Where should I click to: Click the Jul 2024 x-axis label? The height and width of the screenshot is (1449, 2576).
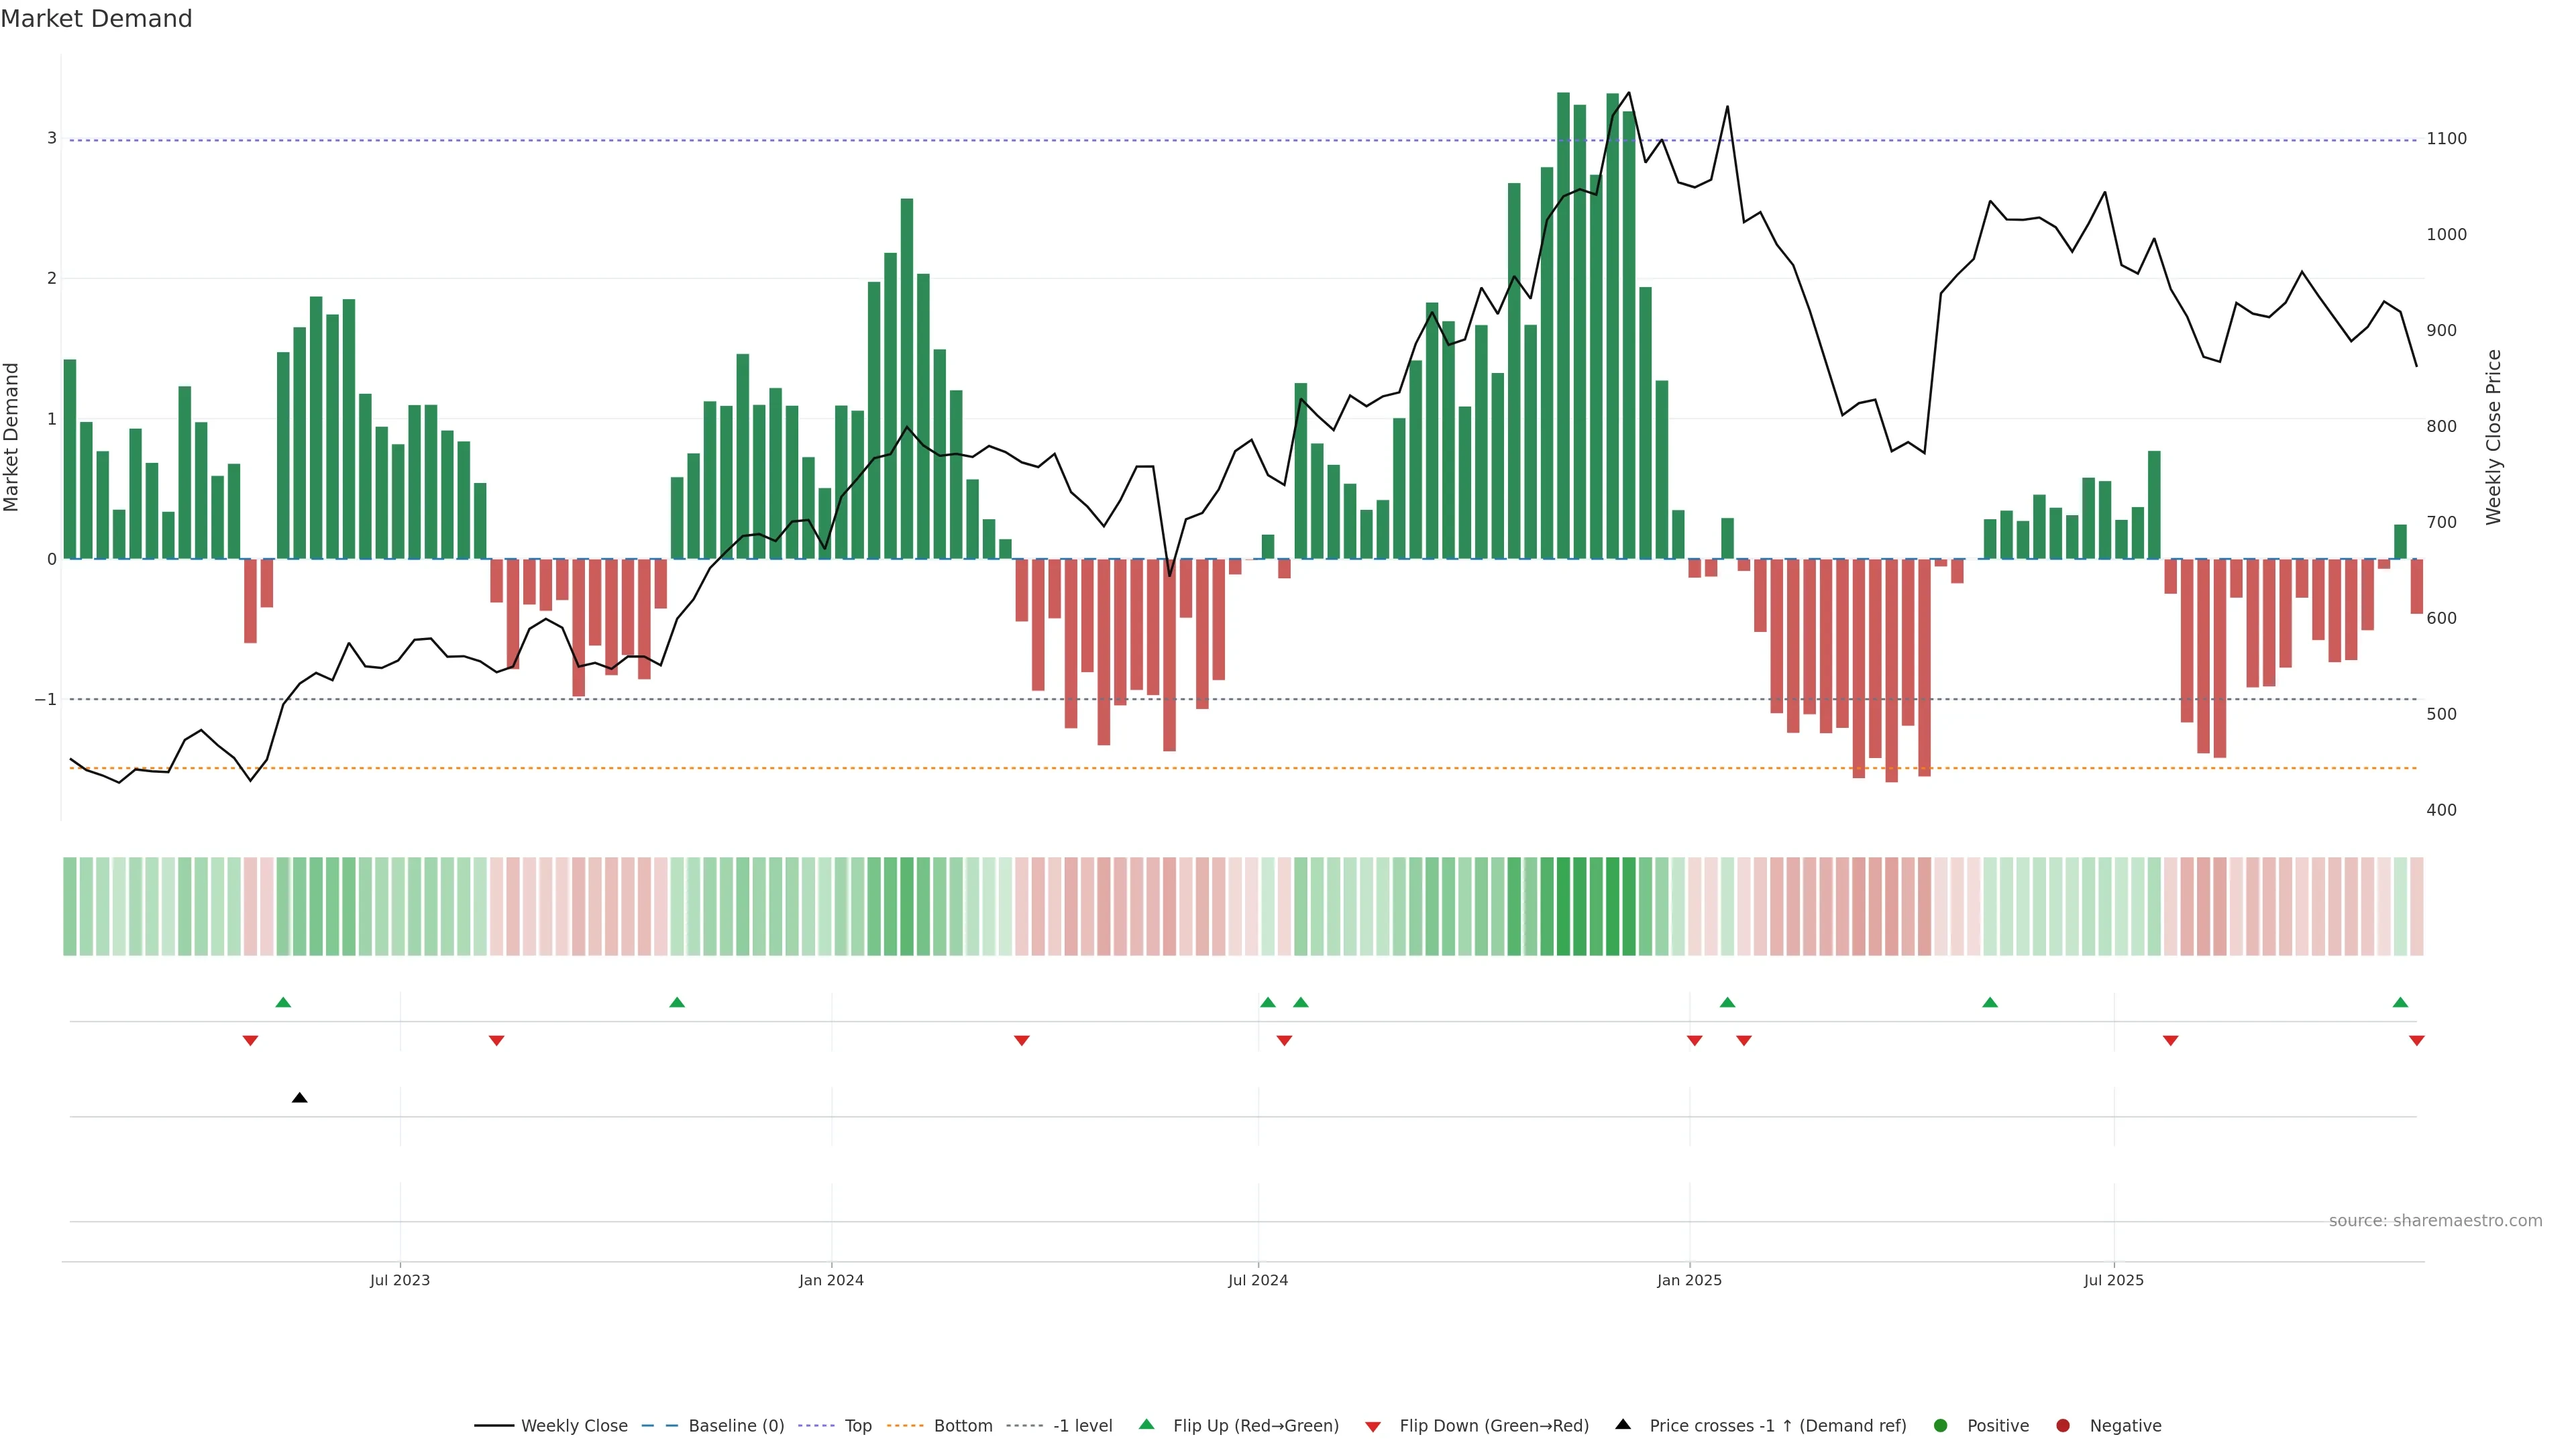(1258, 1280)
